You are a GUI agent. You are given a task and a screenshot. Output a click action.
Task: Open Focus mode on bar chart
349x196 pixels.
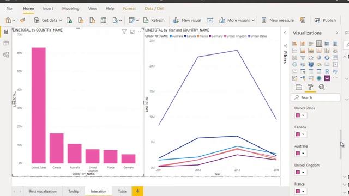click(x=132, y=32)
